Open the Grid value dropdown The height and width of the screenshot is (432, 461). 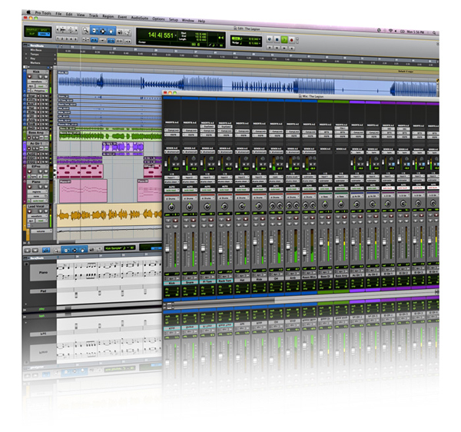pos(260,38)
